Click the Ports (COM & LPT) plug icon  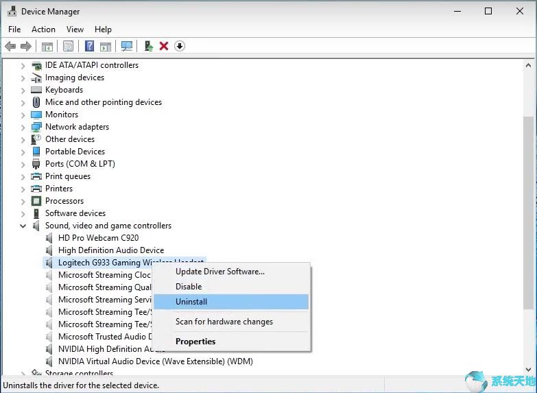(36, 164)
